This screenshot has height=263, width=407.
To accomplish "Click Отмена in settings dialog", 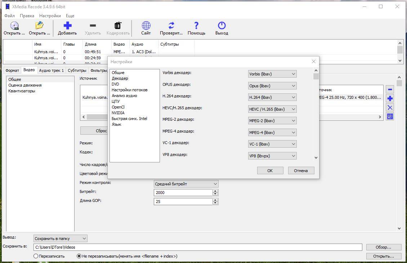I will click(x=301, y=171).
